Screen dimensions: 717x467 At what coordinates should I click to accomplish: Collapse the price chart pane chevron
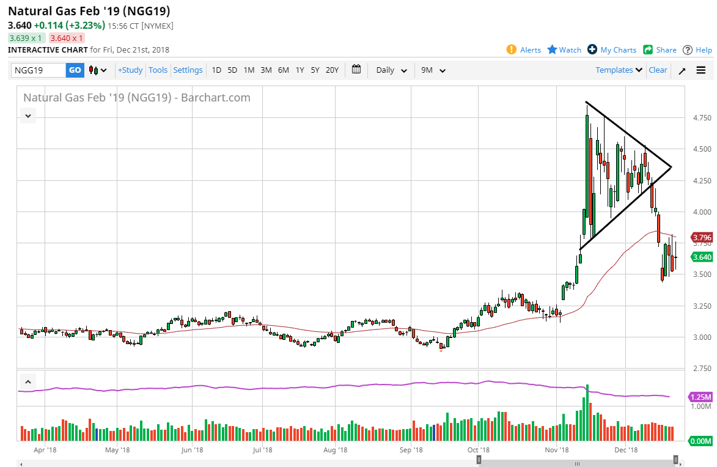coord(28,115)
